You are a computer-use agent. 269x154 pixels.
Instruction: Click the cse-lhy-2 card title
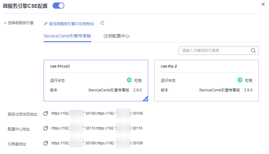[169, 66]
